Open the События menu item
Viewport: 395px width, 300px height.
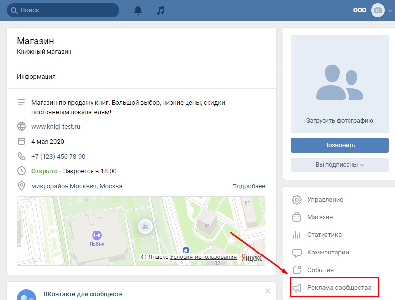(320, 270)
